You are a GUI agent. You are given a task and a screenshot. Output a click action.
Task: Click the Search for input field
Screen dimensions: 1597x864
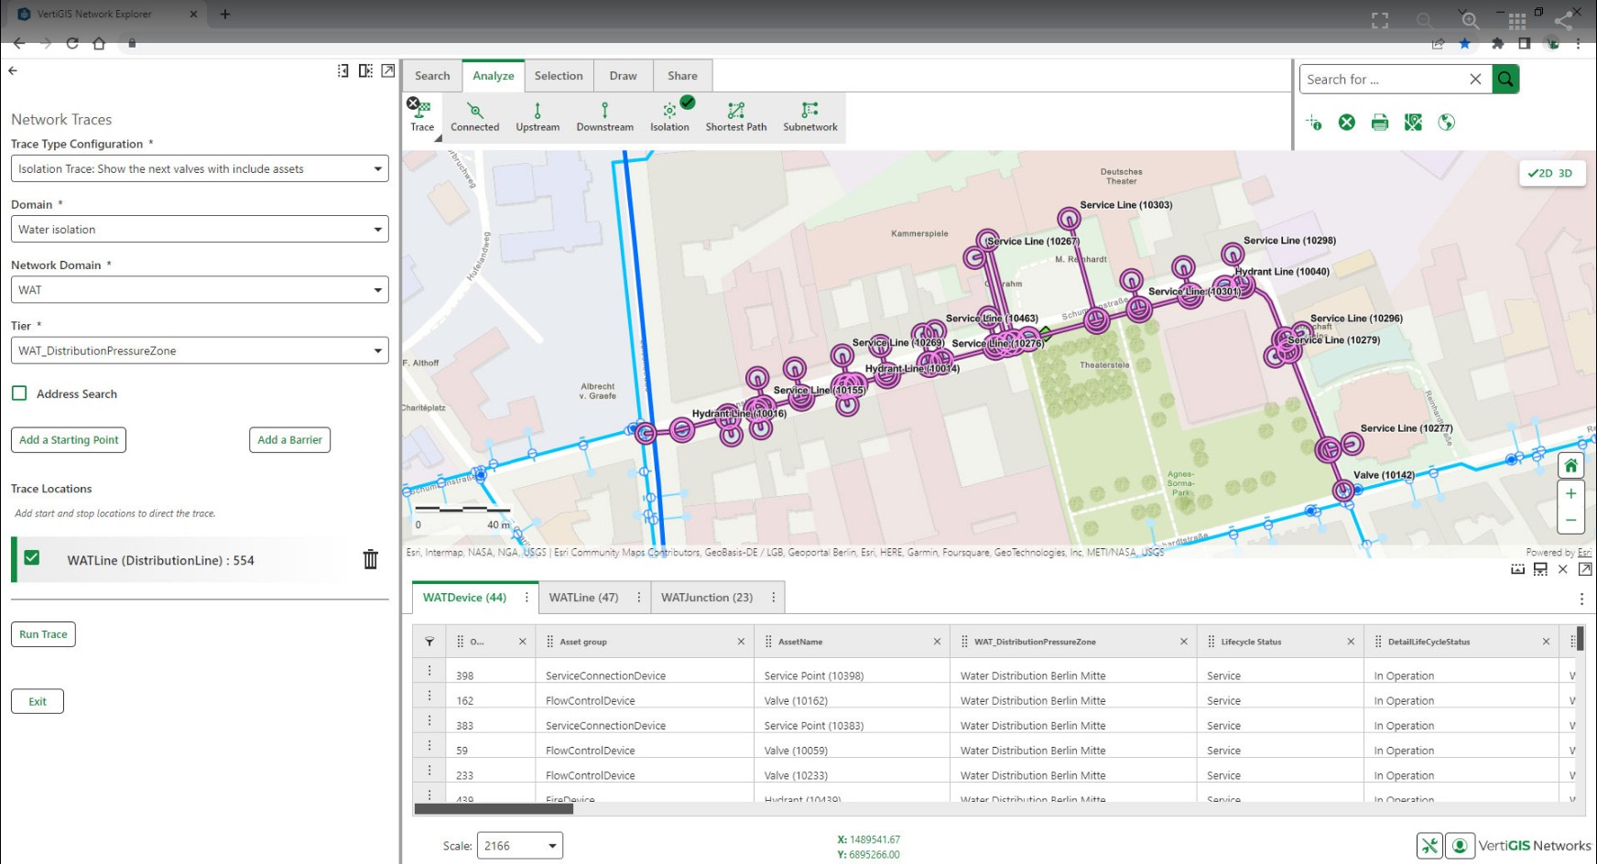[x=1383, y=80]
